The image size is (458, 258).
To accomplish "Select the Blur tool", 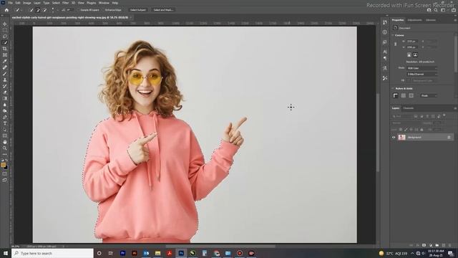I will [x=5, y=105].
